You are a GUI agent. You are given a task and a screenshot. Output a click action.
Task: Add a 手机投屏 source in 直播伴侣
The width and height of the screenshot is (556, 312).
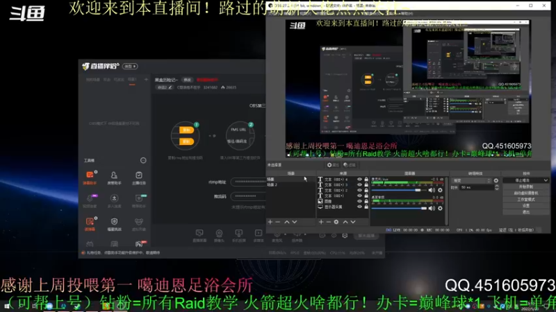click(x=238, y=236)
